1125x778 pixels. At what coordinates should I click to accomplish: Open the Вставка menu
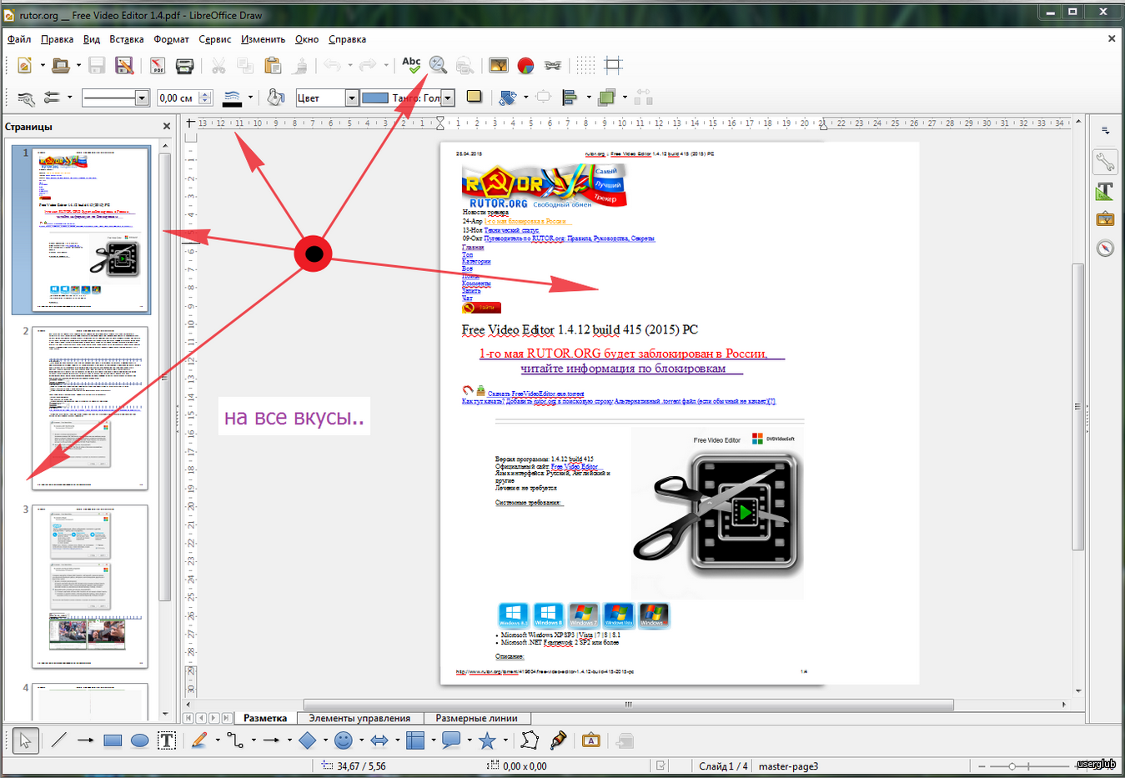tap(126, 39)
